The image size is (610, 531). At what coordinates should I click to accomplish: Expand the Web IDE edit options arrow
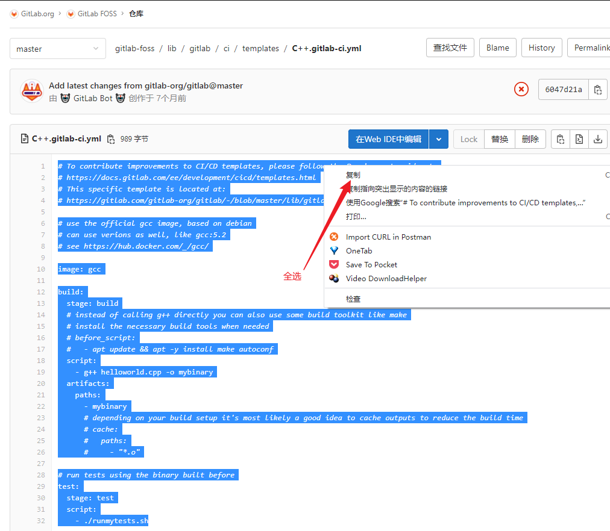439,139
